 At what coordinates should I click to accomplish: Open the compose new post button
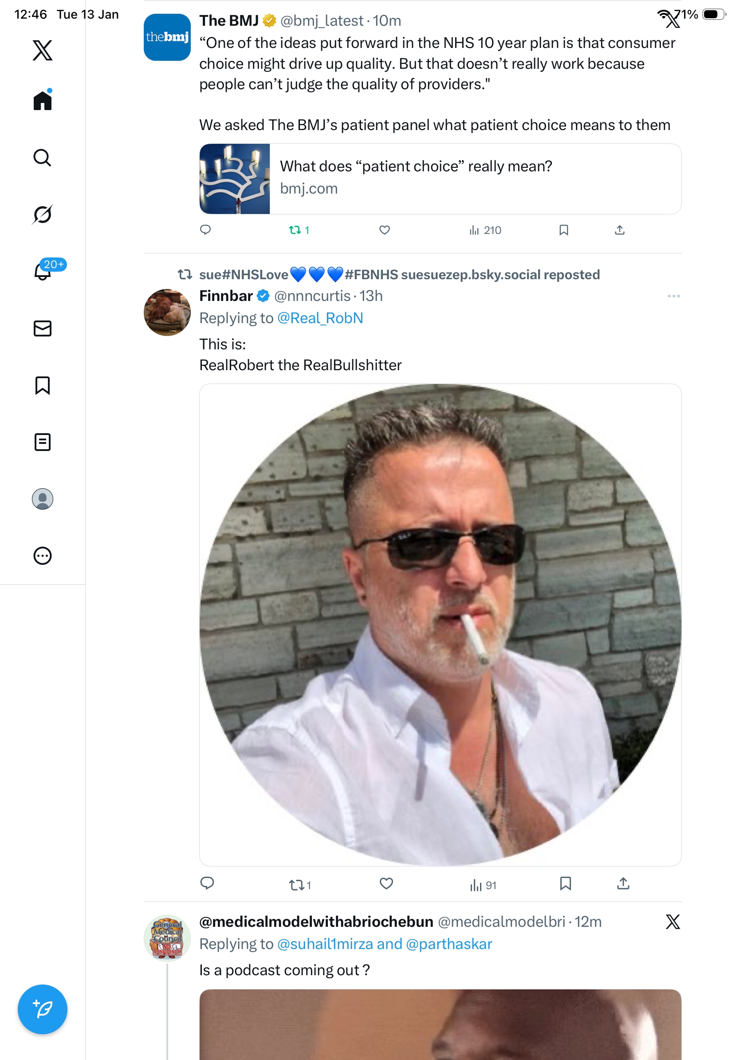[x=43, y=1009]
